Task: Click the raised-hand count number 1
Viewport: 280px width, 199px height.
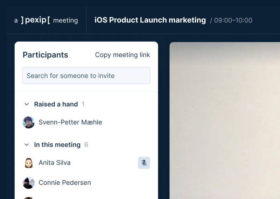Action: point(83,104)
